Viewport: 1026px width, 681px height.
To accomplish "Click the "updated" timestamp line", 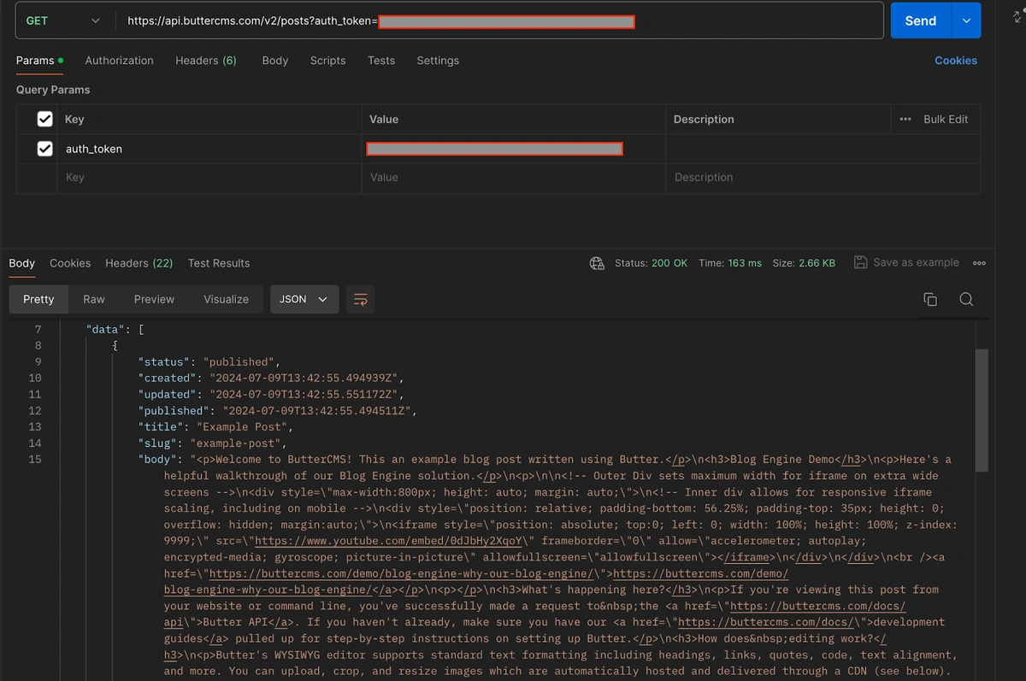I will pyautogui.click(x=270, y=395).
